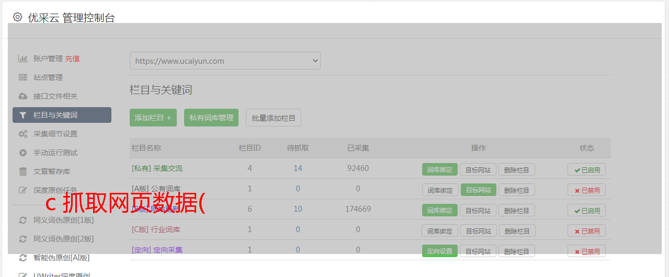This screenshot has height=277, width=669.
Task: Click 词库绑定 in the 采集交流 row
Action: point(440,169)
